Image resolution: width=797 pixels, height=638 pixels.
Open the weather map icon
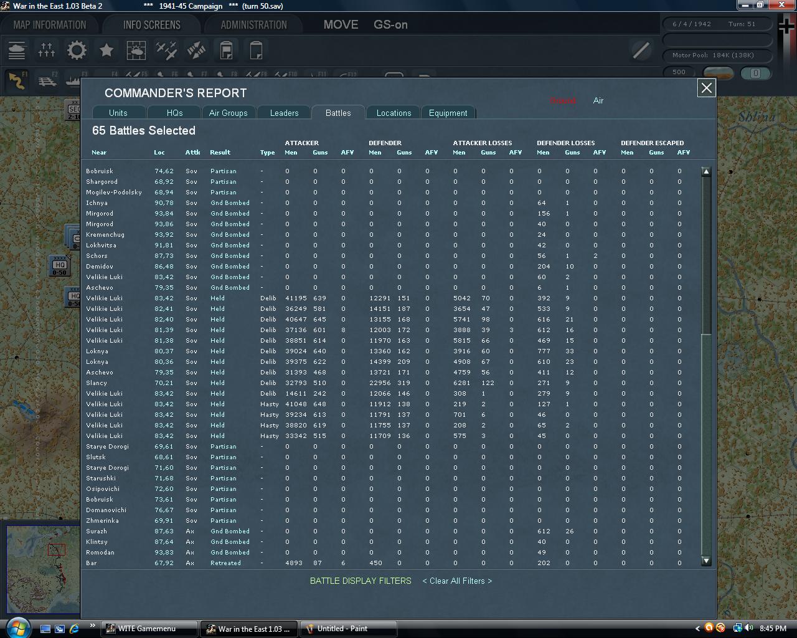(136, 50)
